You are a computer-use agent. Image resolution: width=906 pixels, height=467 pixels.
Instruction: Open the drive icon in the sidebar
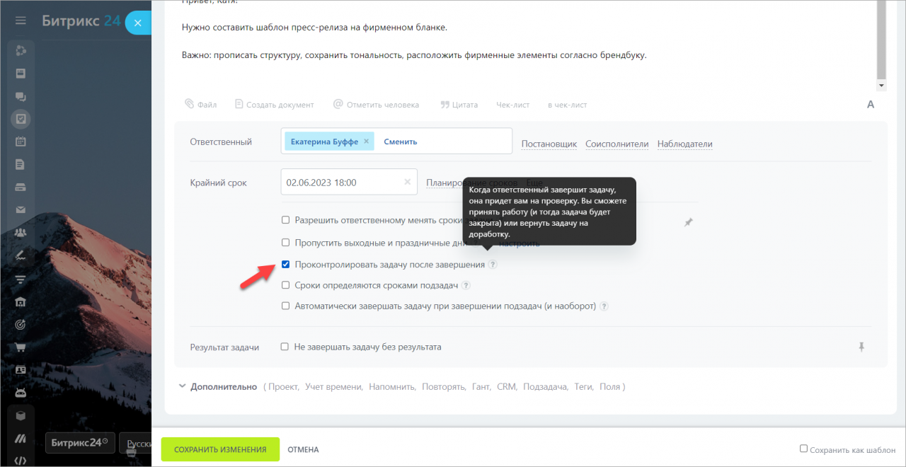[21, 187]
